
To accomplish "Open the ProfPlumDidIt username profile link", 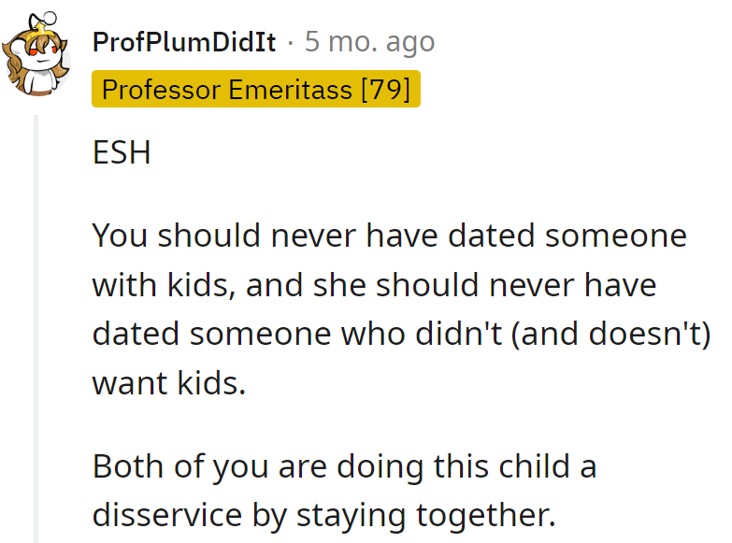I will 184,42.
